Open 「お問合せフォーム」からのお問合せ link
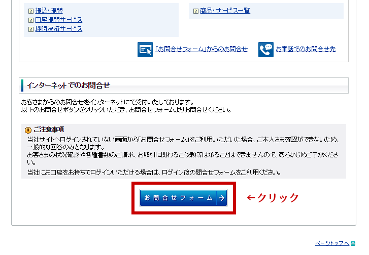Viewport: 369px width, 255px height. pos(202,49)
